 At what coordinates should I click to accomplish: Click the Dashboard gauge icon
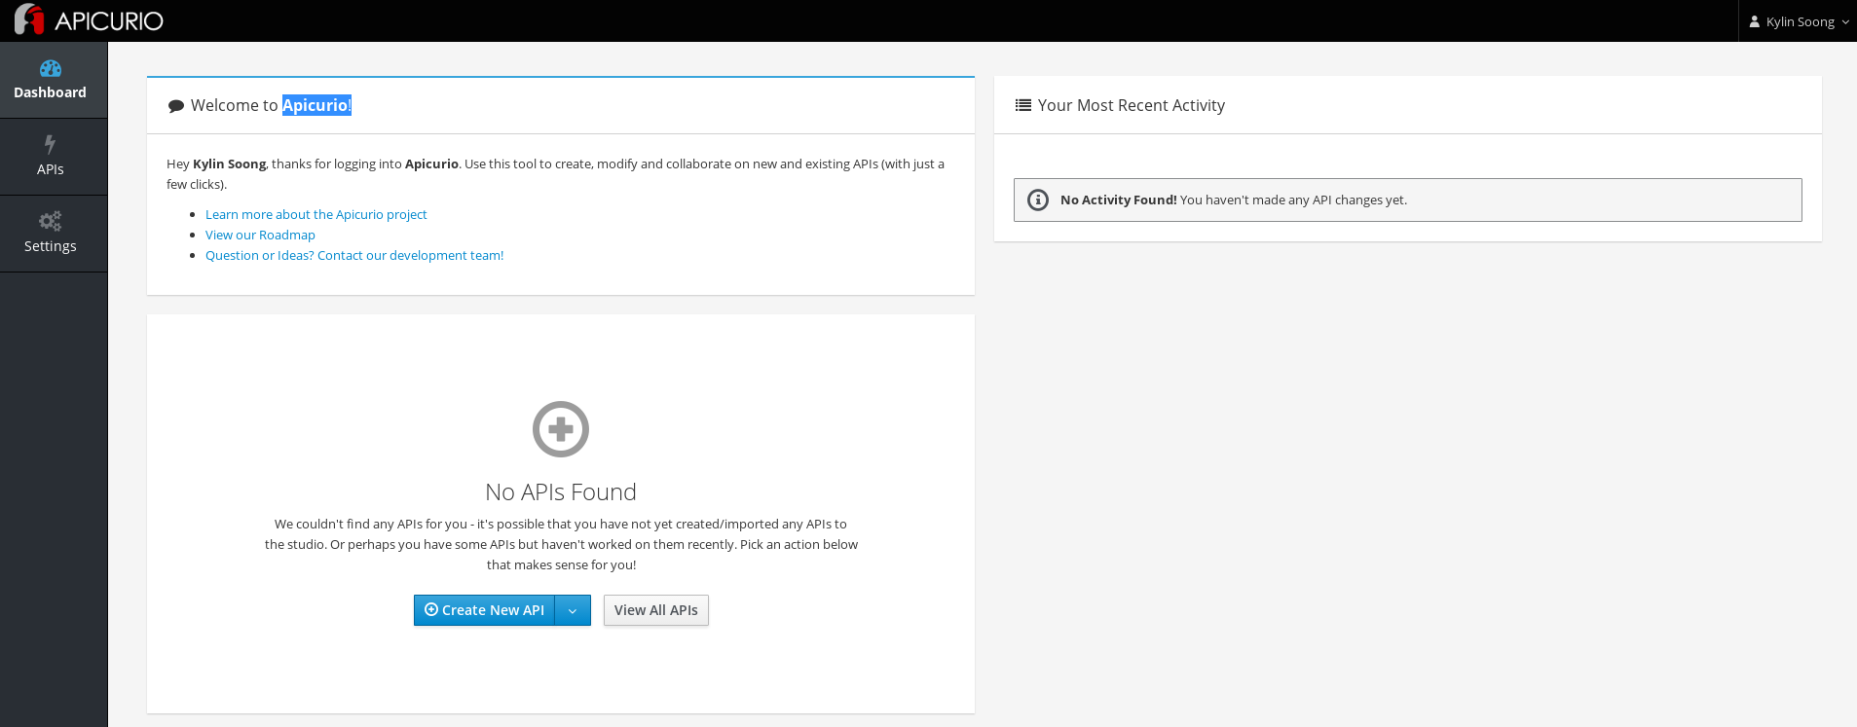click(x=51, y=68)
